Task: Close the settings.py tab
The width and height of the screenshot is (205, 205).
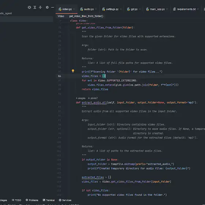Action: (121, 9)
